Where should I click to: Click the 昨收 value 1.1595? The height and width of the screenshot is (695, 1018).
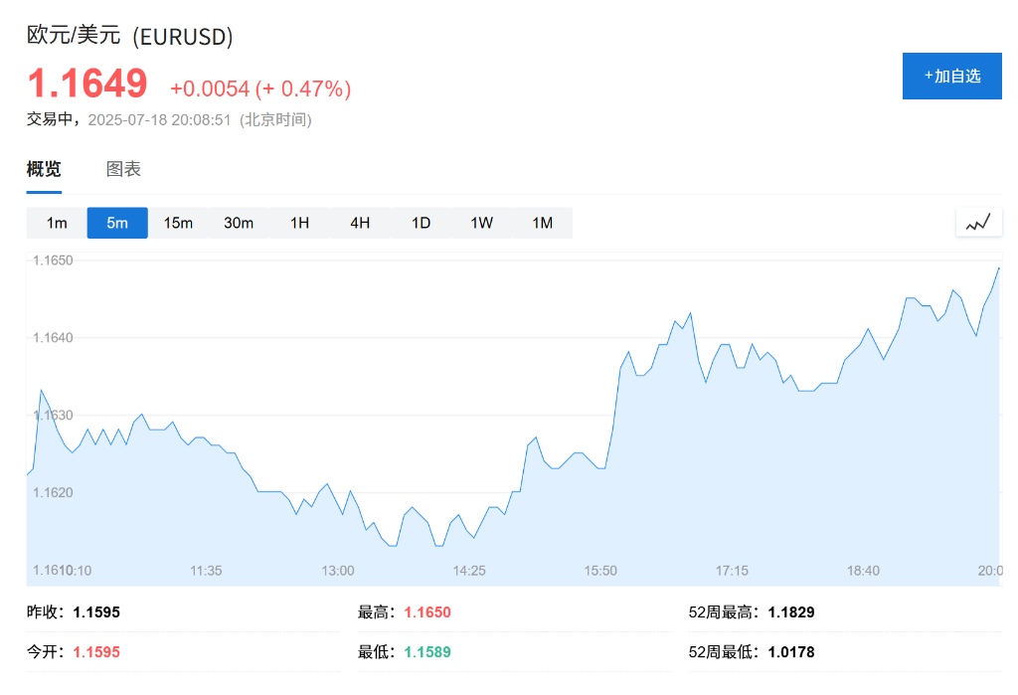pos(100,612)
